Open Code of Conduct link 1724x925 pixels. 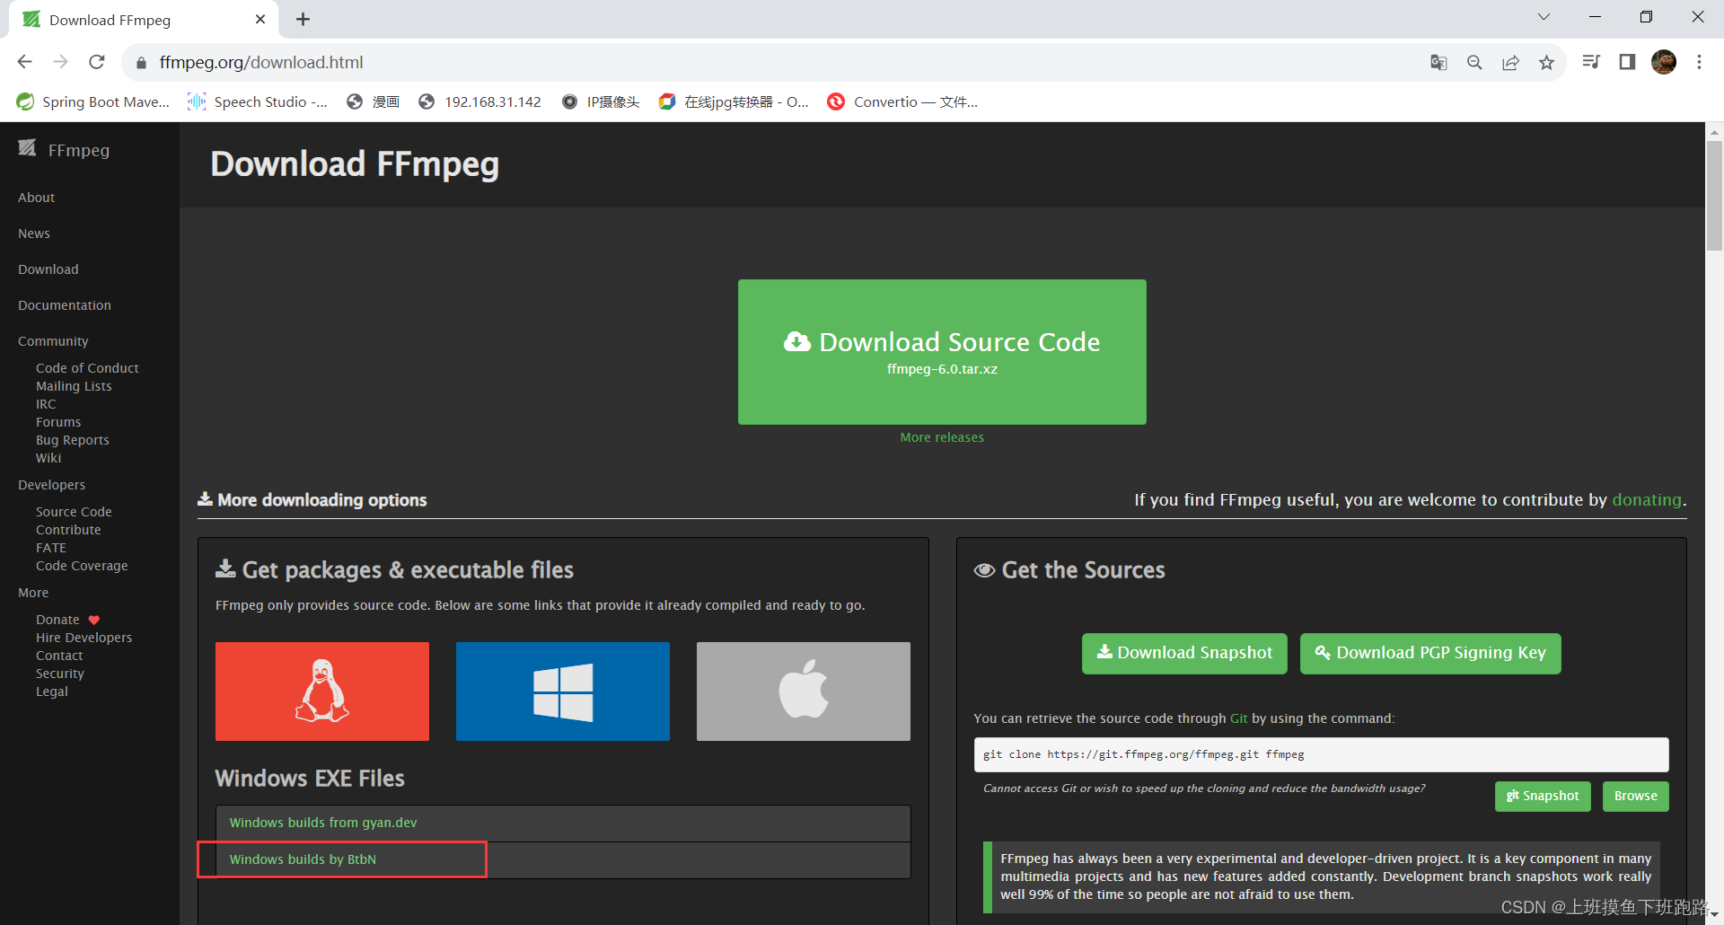pyautogui.click(x=87, y=368)
